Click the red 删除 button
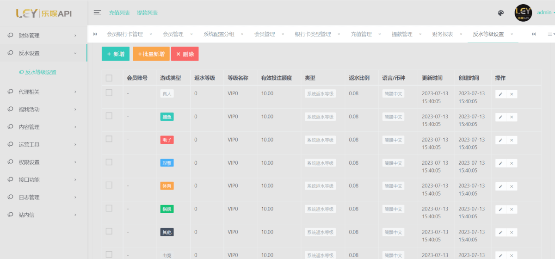 185,54
